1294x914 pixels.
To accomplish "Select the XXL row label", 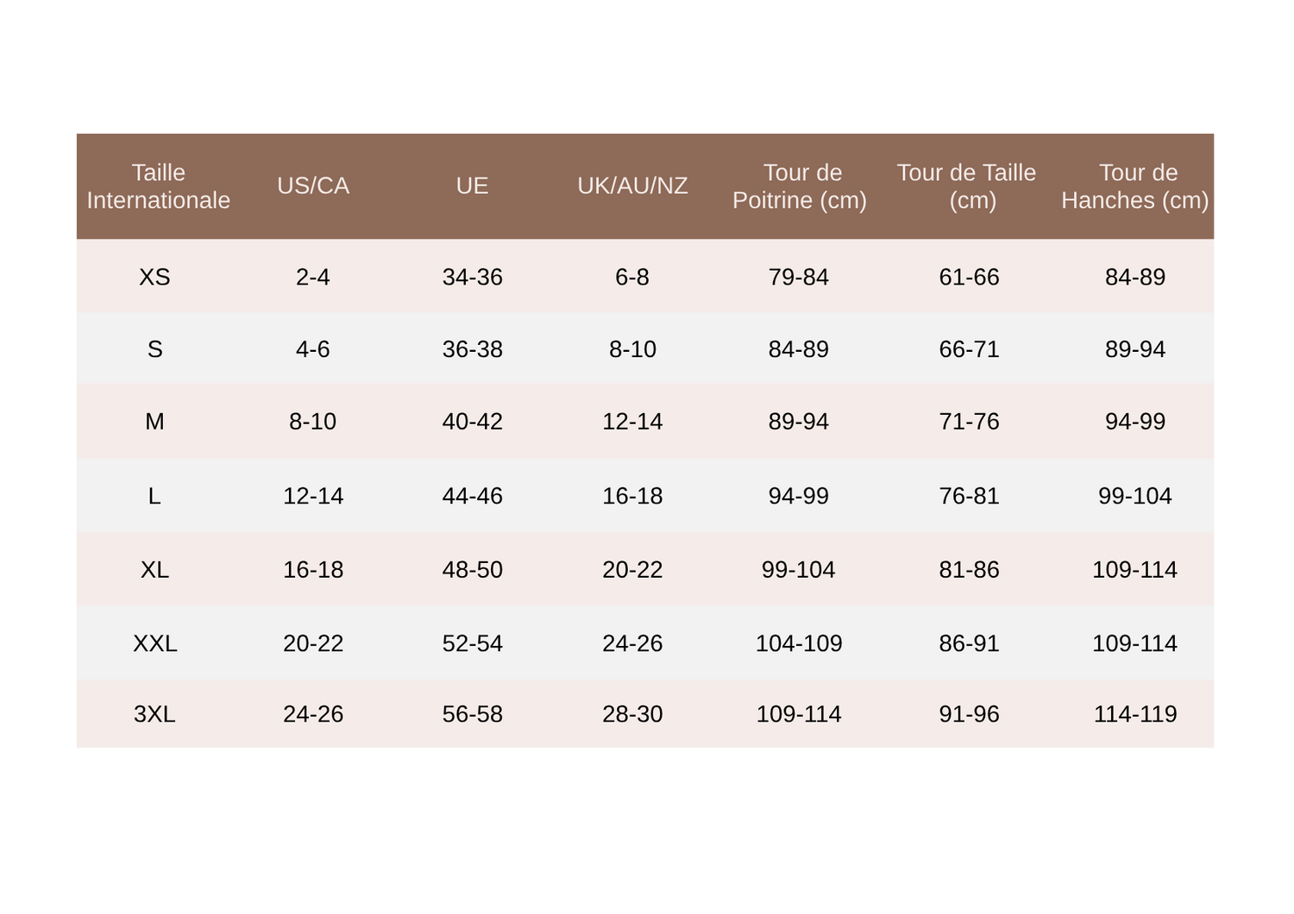I will pos(155,643).
